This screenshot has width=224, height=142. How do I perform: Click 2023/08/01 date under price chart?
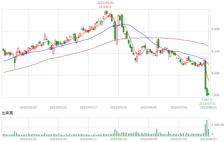coord(208,107)
